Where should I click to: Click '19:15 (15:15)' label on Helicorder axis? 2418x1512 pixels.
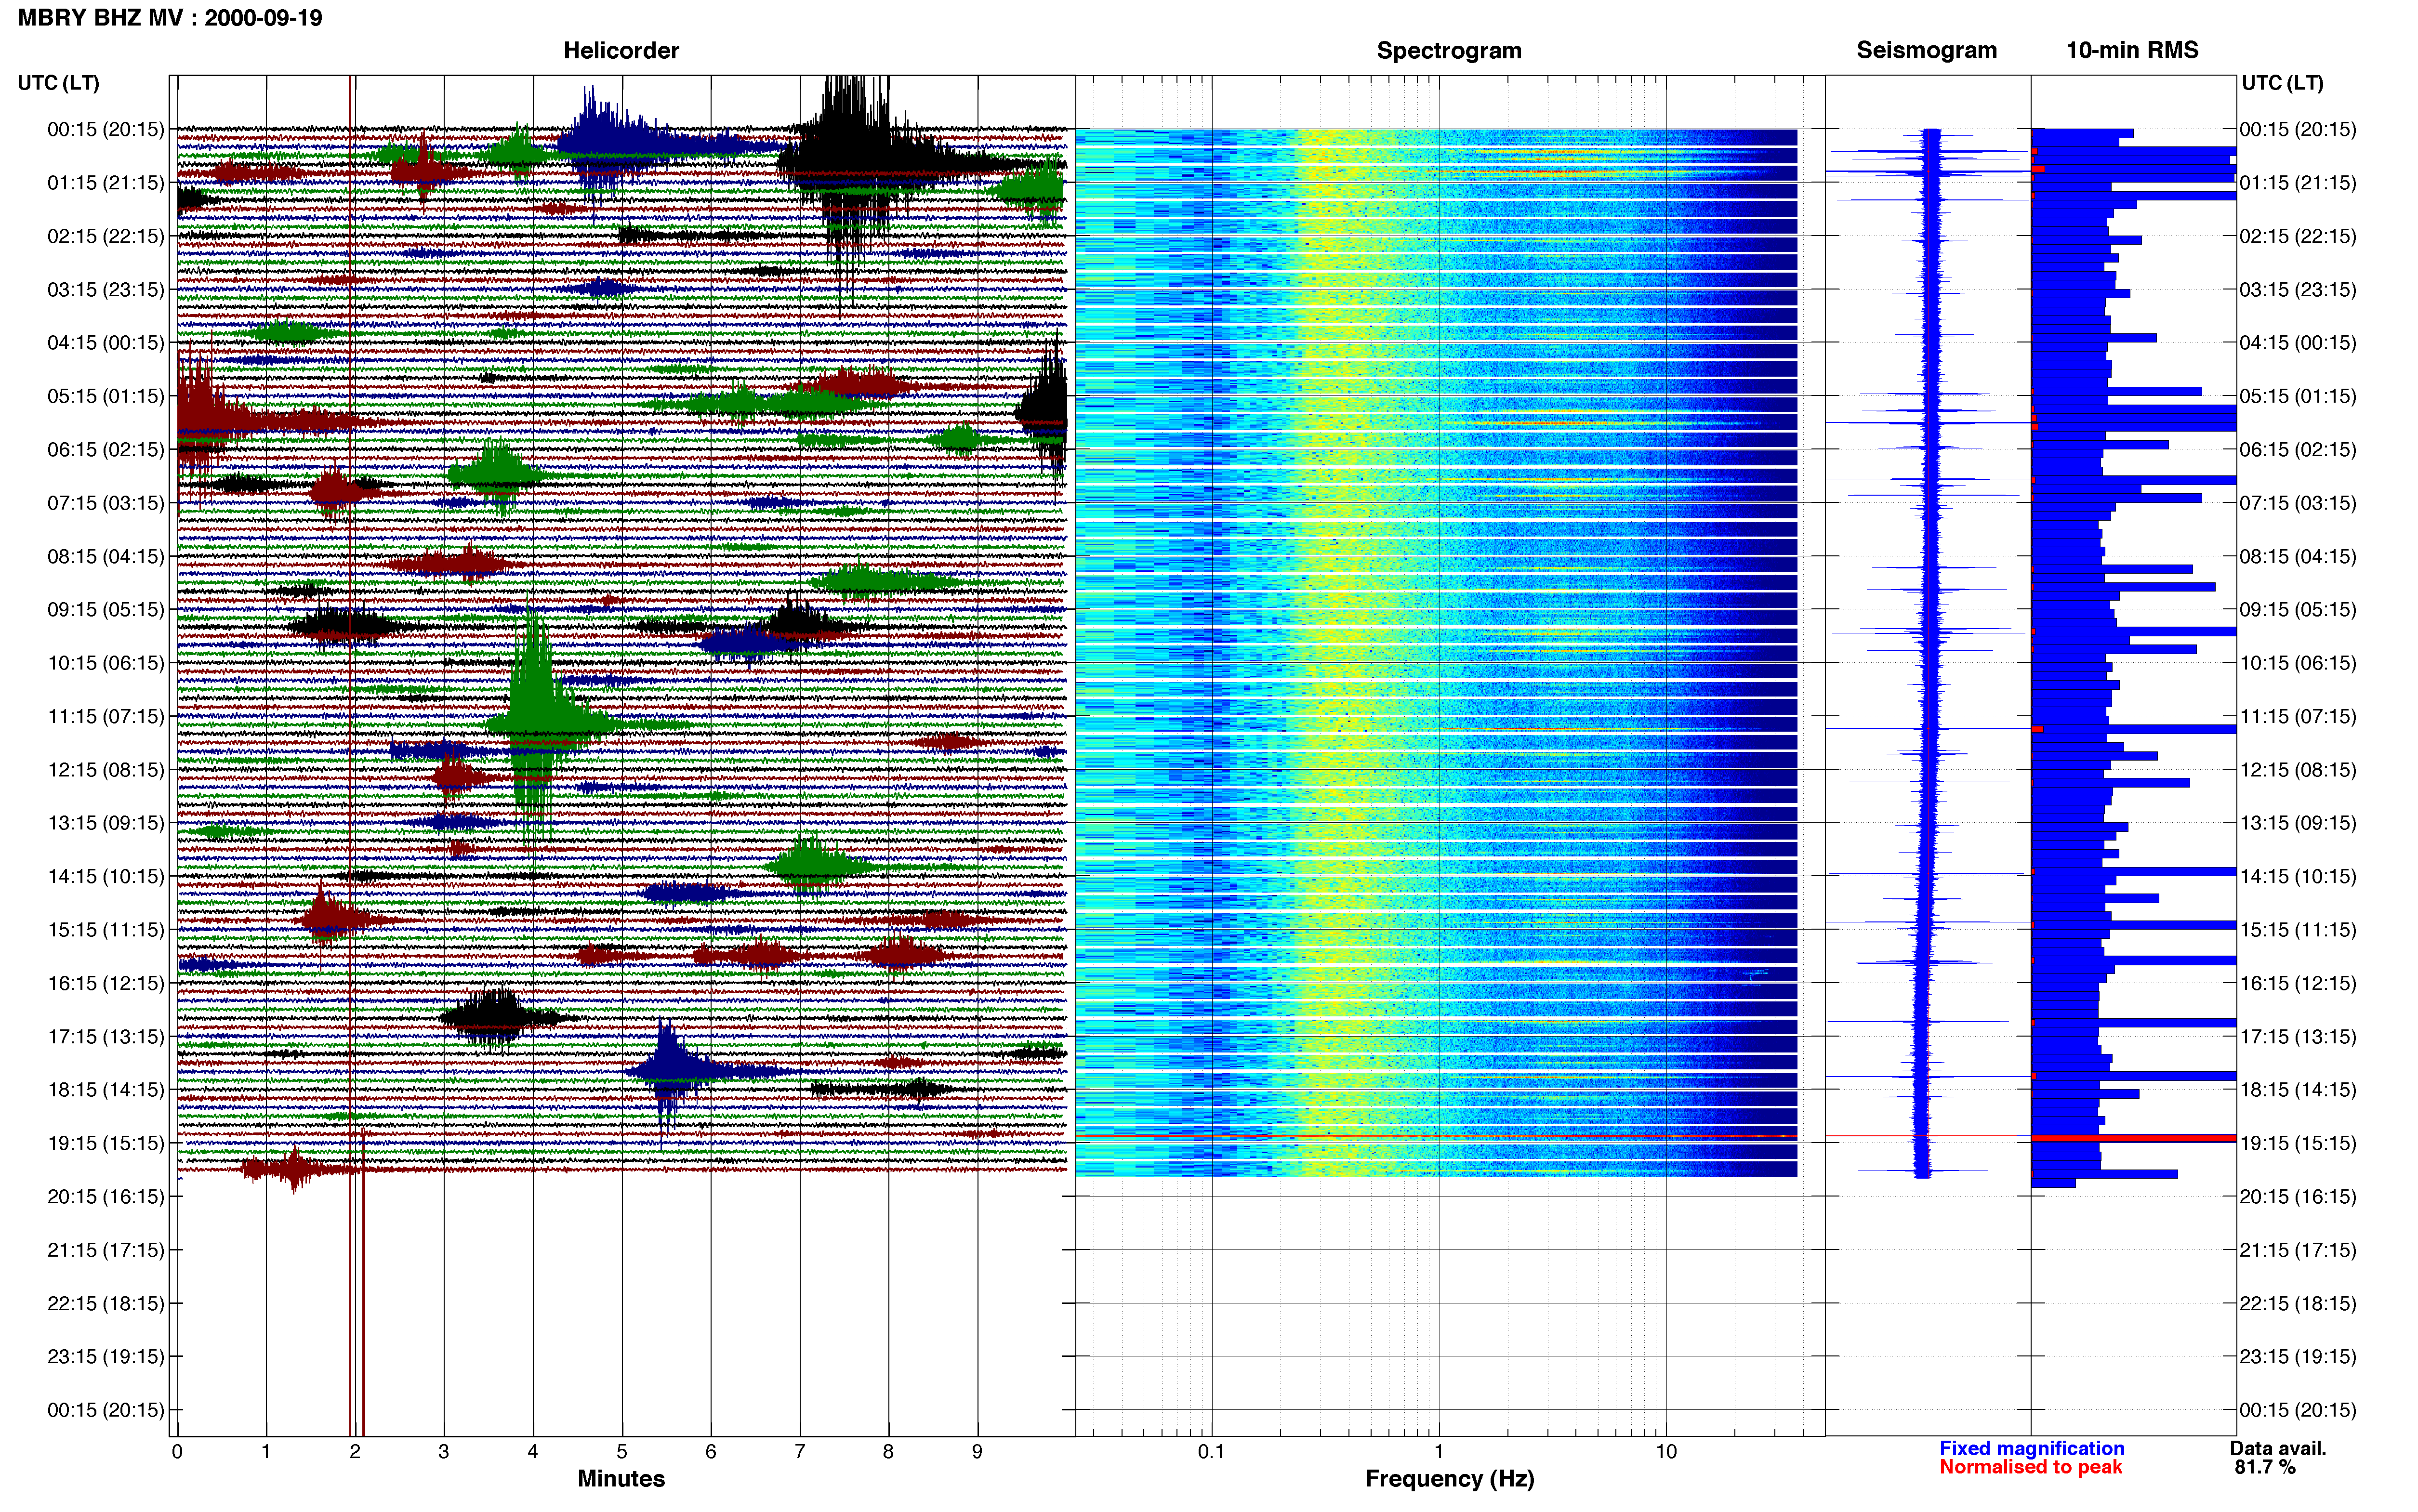(x=105, y=1143)
